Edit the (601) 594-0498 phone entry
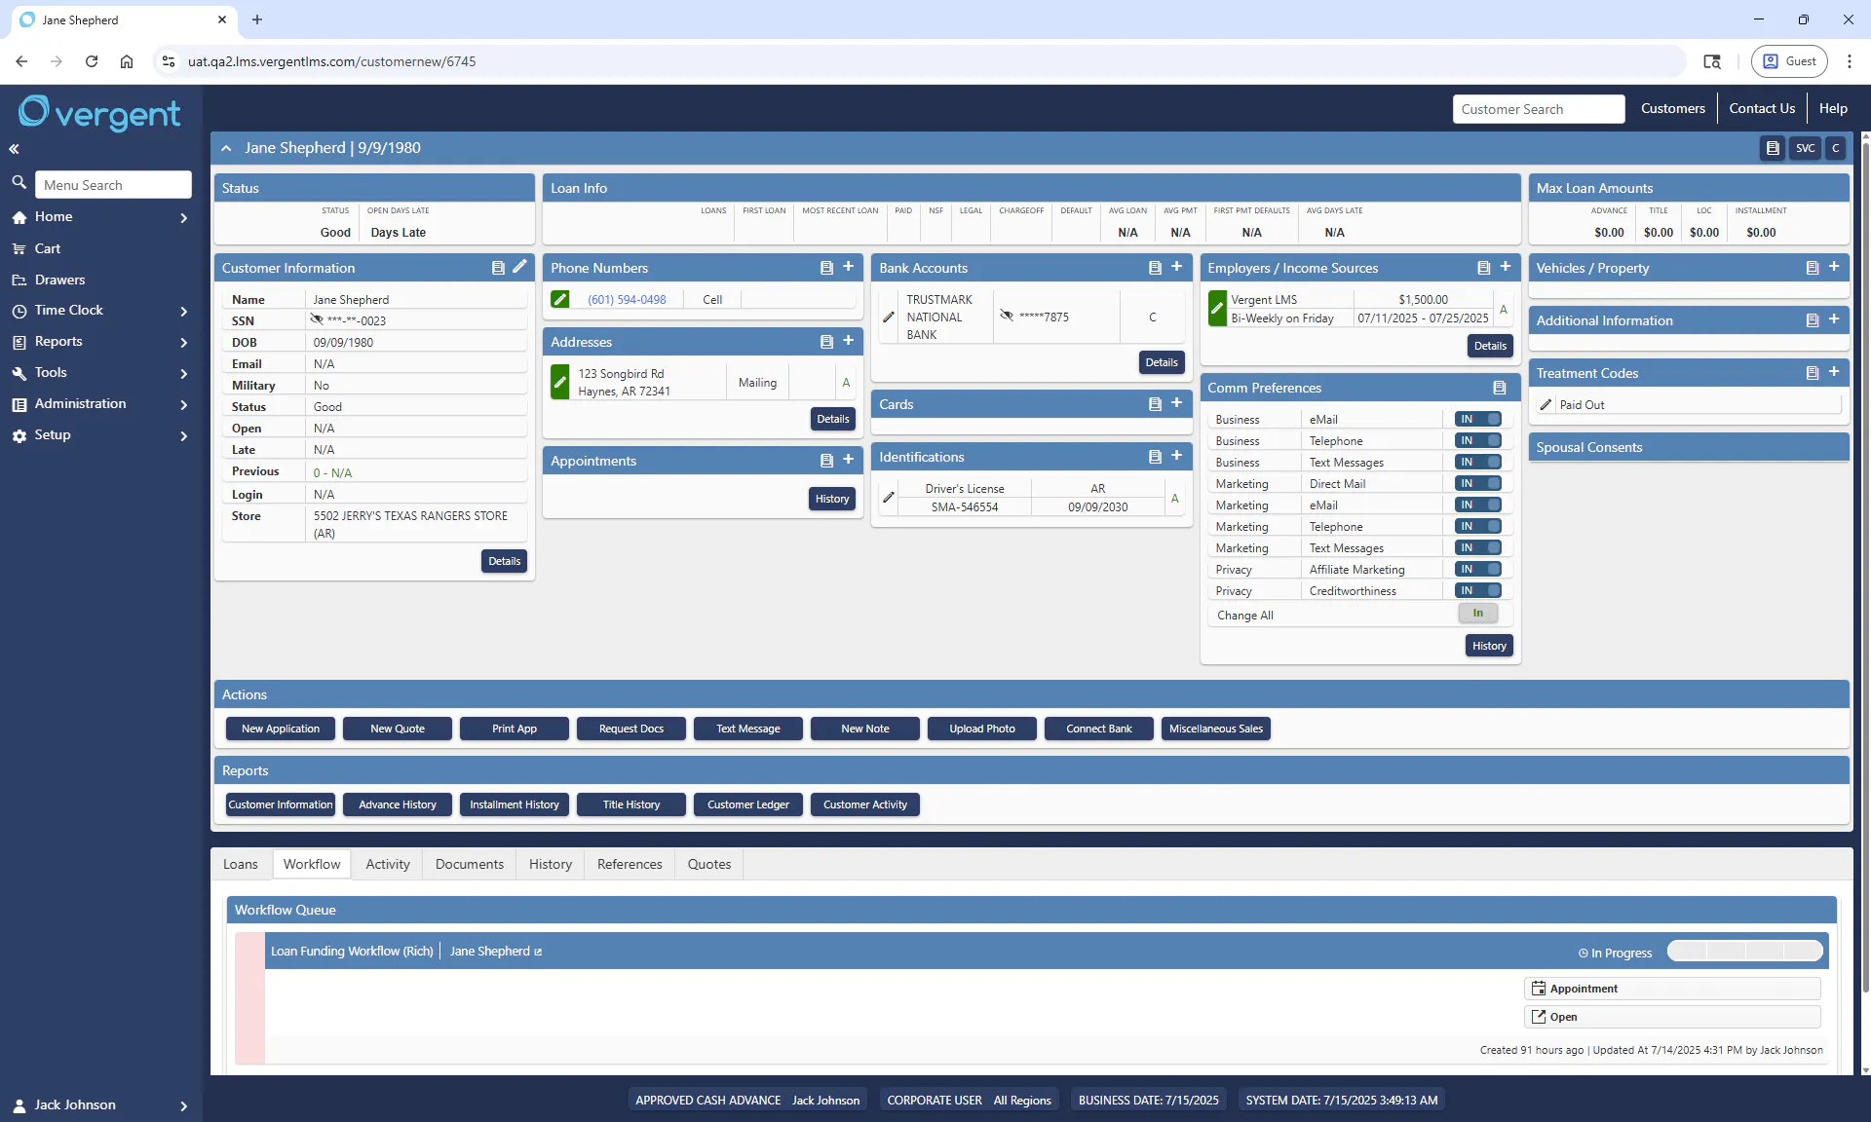Screen dimensions: 1871x1122 (x=560, y=299)
